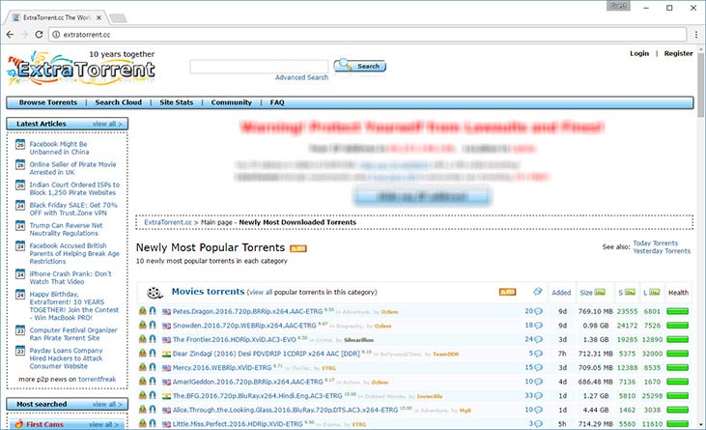This screenshot has width=706, height=430.
Task: Click view all in Latest Articles header
Action: coord(107,124)
